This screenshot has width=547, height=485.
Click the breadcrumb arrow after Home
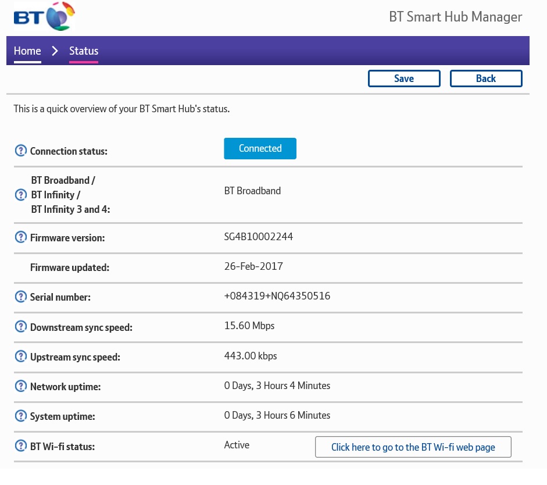click(55, 51)
